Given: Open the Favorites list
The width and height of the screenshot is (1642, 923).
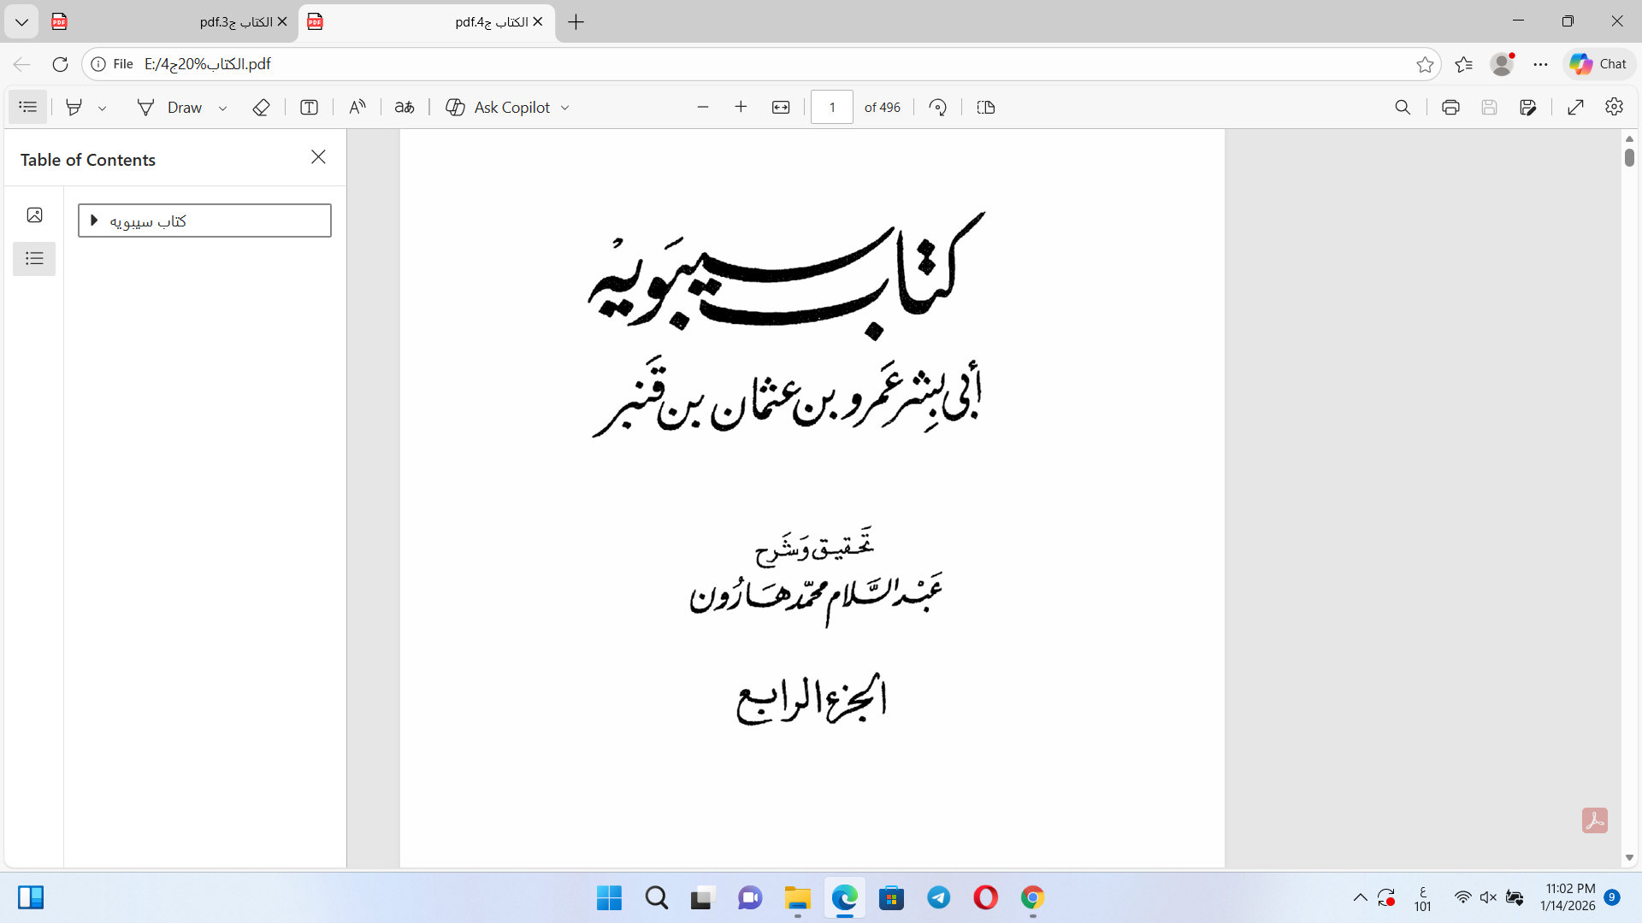Looking at the screenshot, I should (x=1464, y=64).
